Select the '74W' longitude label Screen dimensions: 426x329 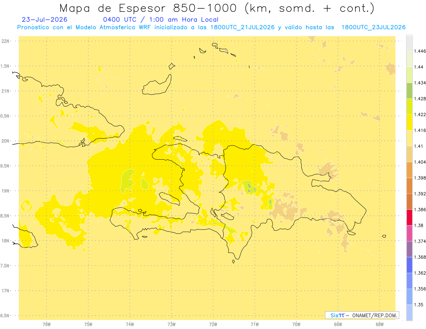(x=130, y=324)
